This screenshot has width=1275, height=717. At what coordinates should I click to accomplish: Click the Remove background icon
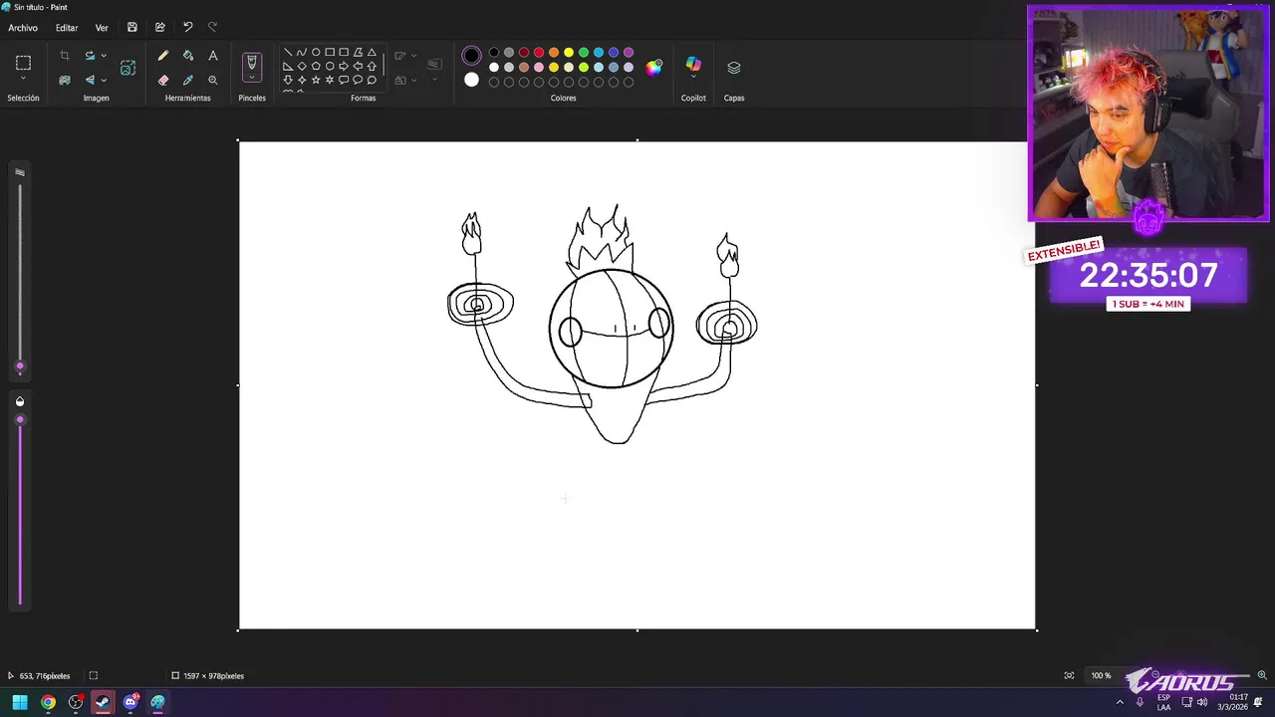coord(65,80)
